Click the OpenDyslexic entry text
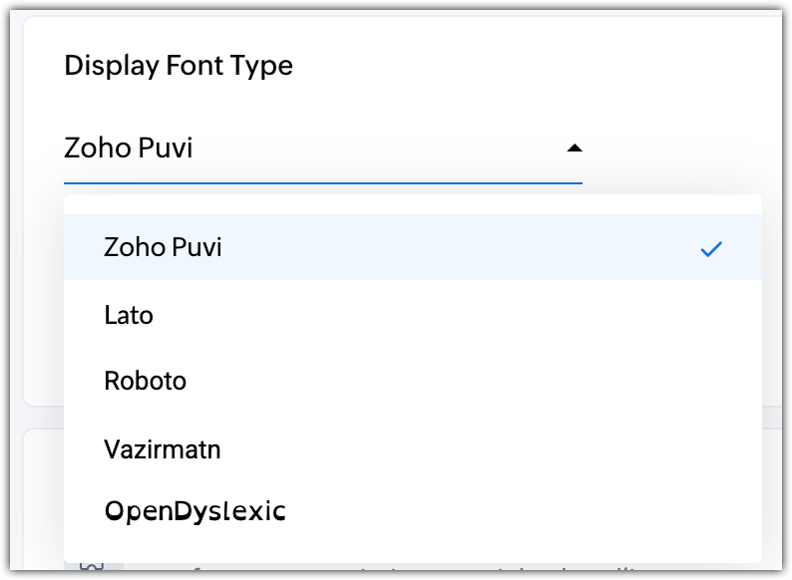The image size is (792, 580). [195, 512]
